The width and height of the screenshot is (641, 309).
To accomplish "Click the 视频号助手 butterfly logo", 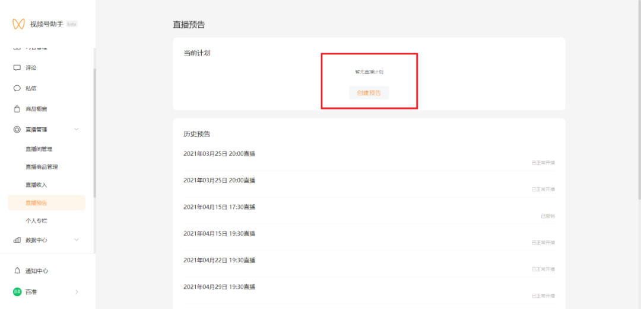I will point(19,24).
